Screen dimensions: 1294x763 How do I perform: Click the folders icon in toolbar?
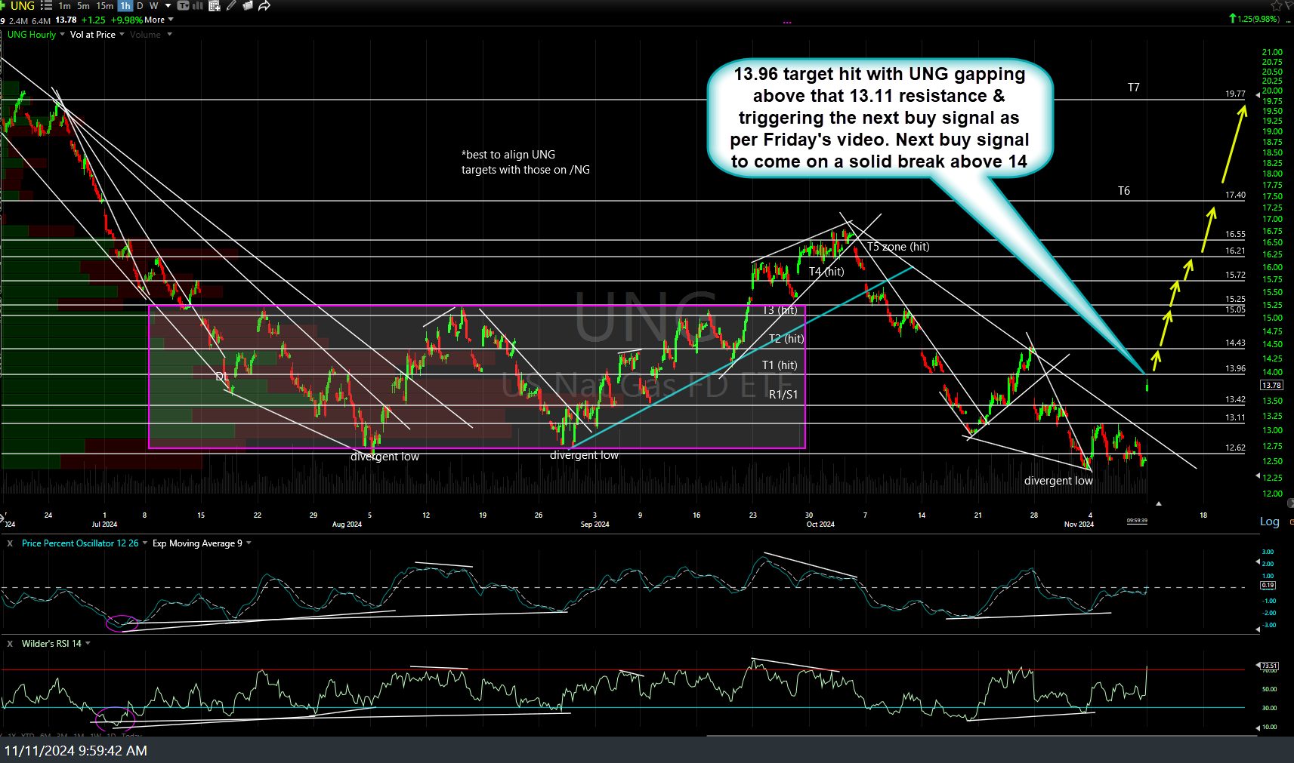[x=247, y=5]
